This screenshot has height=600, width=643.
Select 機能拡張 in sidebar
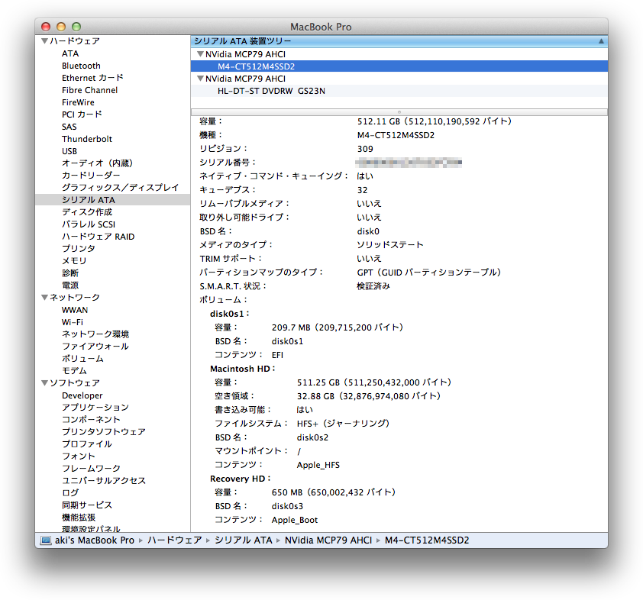[79, 518]
